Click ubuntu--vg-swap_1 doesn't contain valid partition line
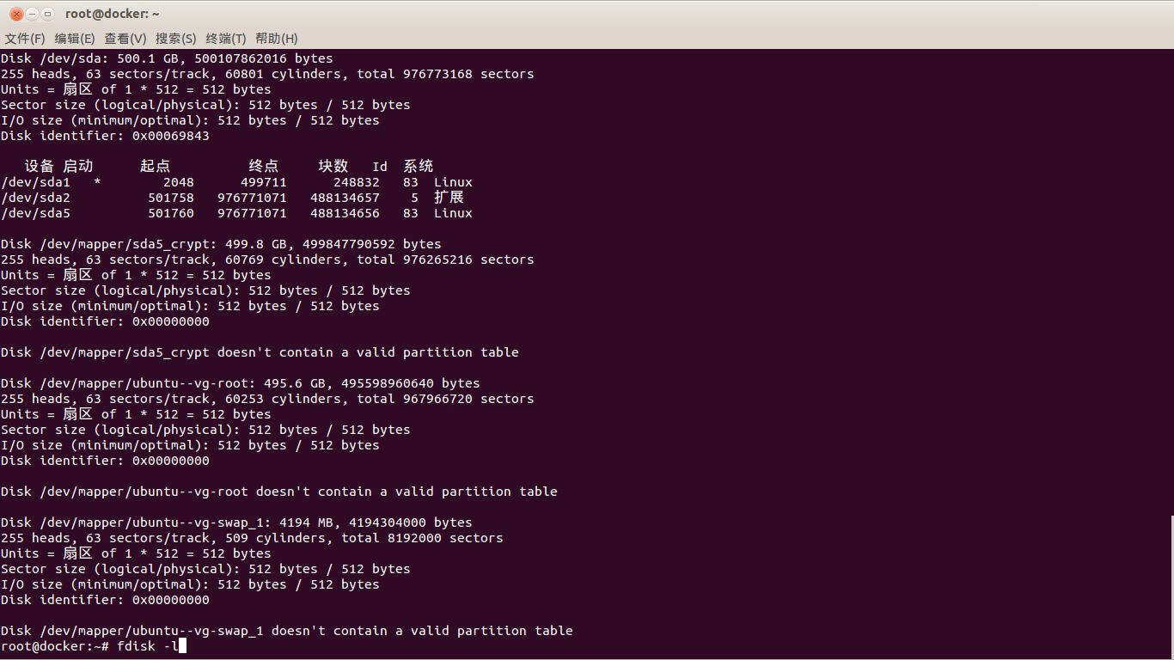The height and width of the screenshot is (660, 1174). (287, 631)
